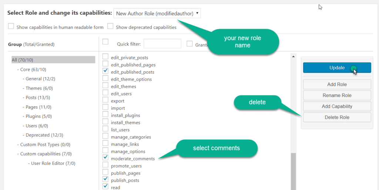This screenshot has width=379, height=190.
Task: Open the role selection dropdown
Action: click(157, 14)
